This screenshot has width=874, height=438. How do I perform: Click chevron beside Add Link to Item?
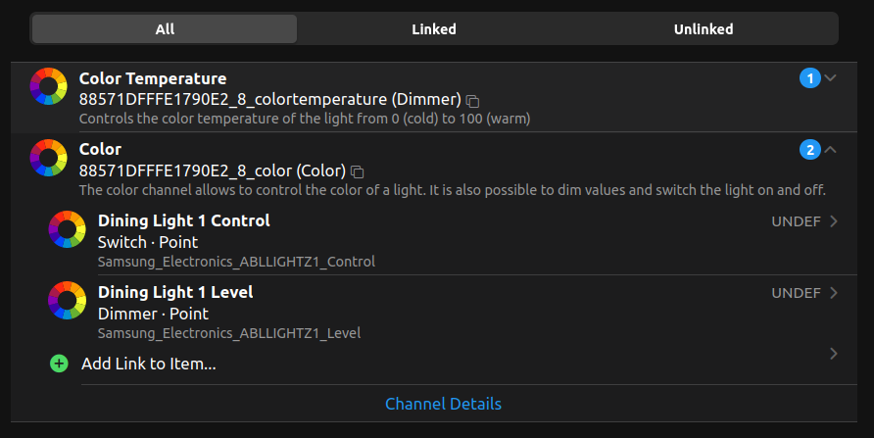834,354
